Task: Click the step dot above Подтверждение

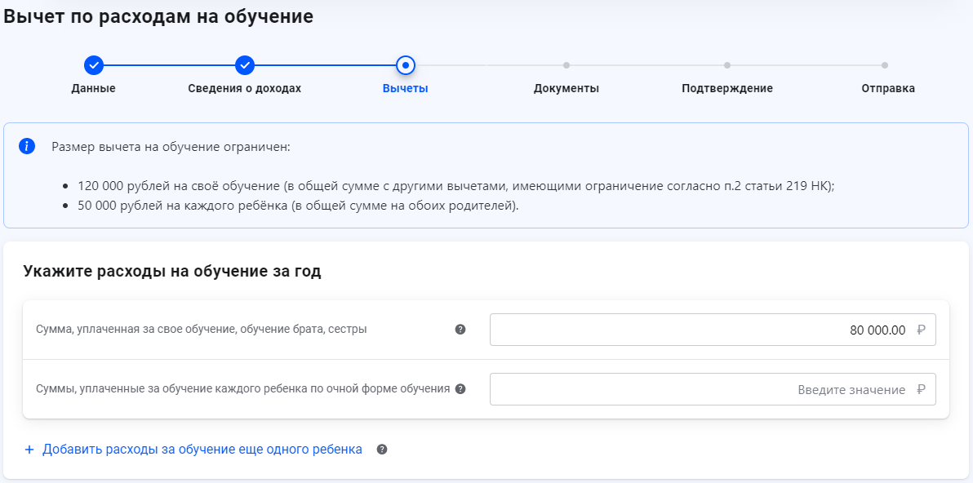Action: click(x=726, y=65)
